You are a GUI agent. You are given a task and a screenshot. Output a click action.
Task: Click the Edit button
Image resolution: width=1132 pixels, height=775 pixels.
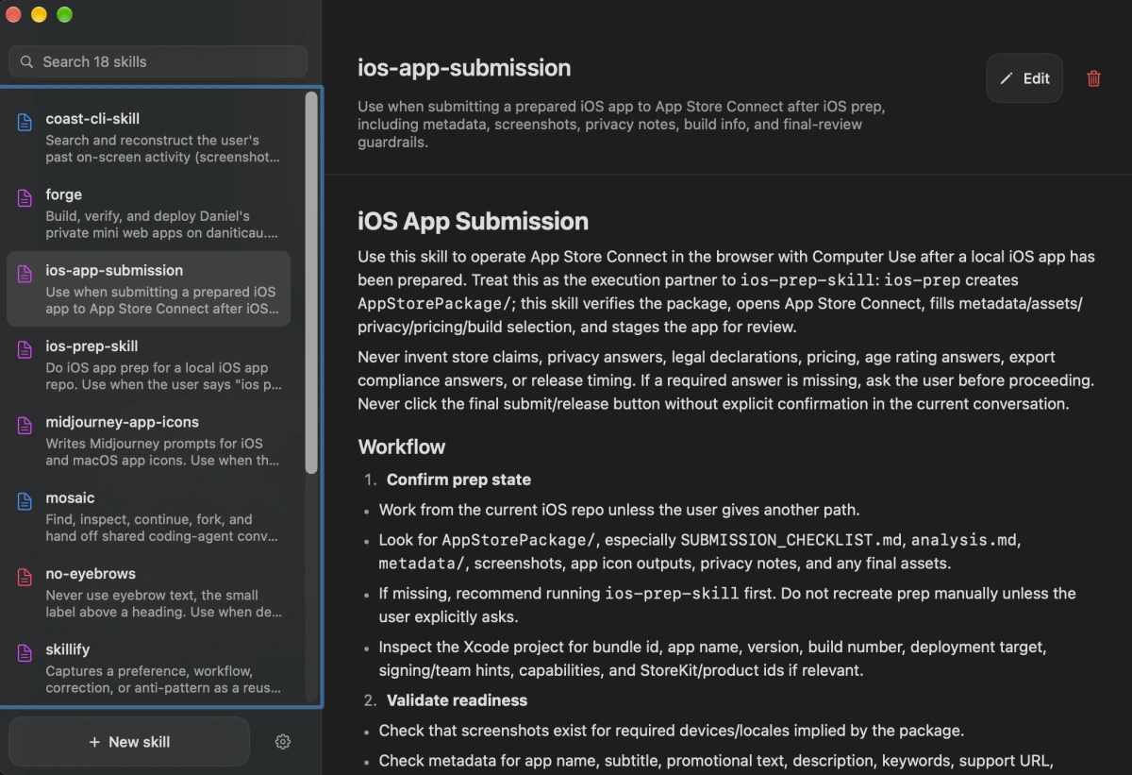(1024, 78)
